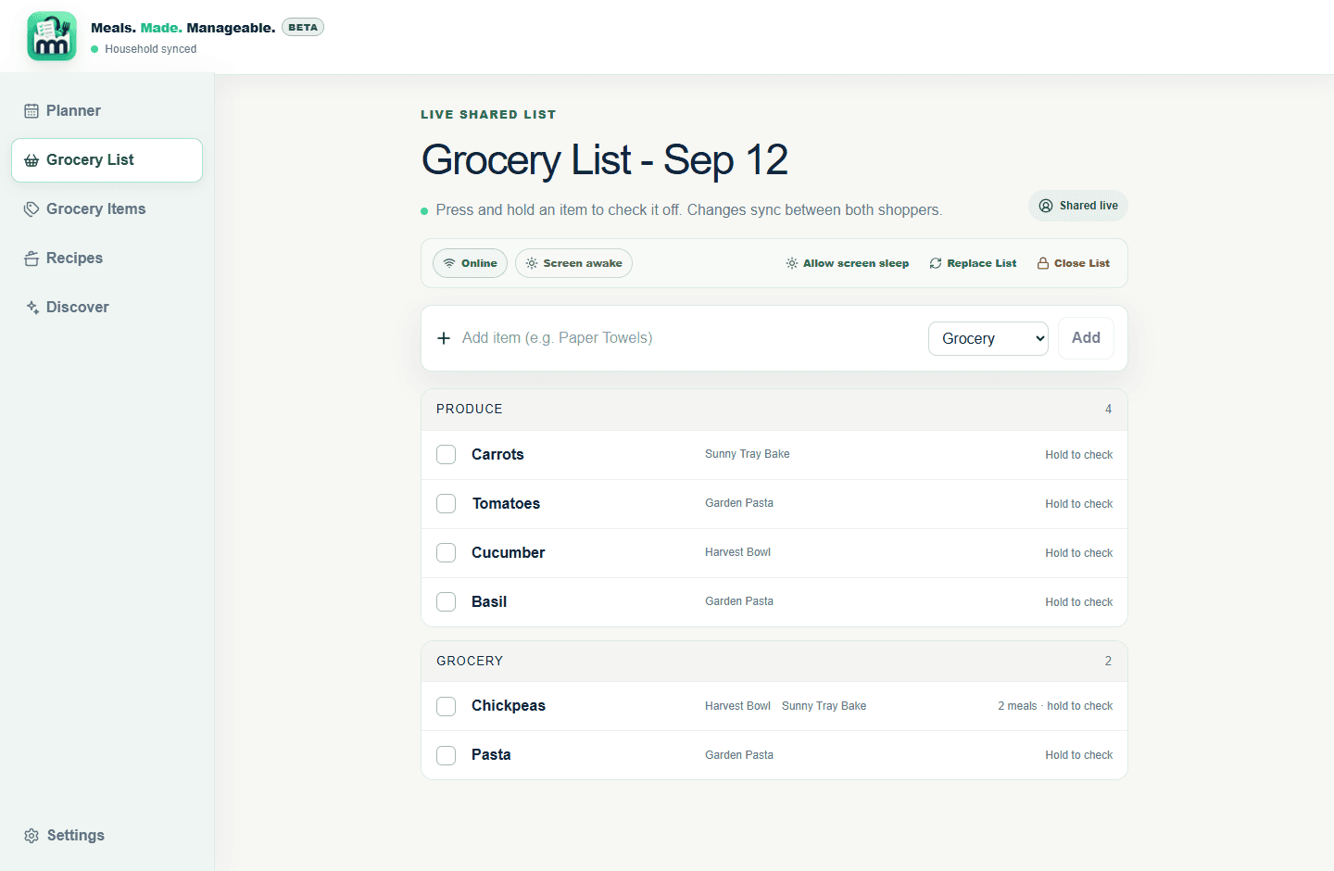Click the Settings gear icon
This screenshot has height=871, width=1334.
31,836
